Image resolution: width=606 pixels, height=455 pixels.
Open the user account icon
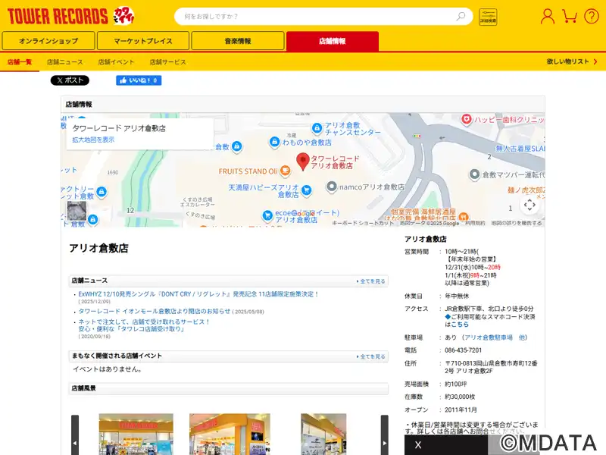pyautogui.click(x=548, y=16)
